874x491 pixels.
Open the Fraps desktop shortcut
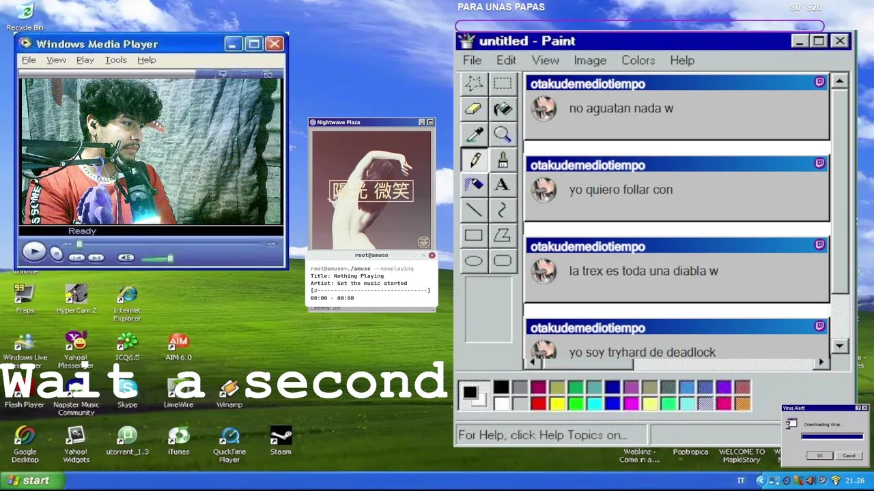(x=25, y=299)
